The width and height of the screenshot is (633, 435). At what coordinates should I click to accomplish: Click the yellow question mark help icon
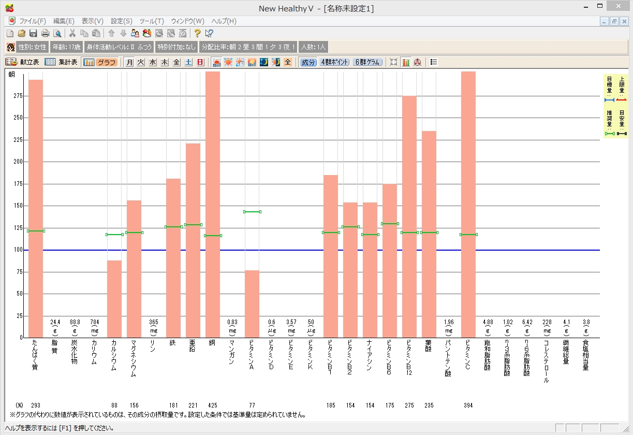coord(197,34)
